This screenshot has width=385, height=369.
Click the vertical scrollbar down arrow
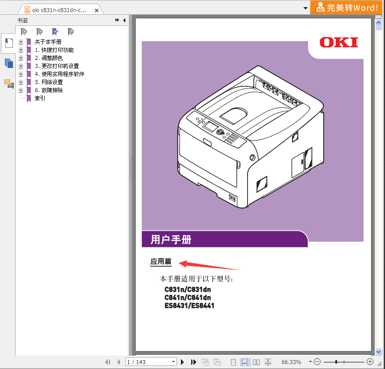[378, 352]
